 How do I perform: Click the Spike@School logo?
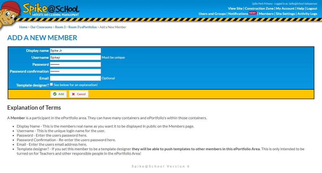[51, 10]
